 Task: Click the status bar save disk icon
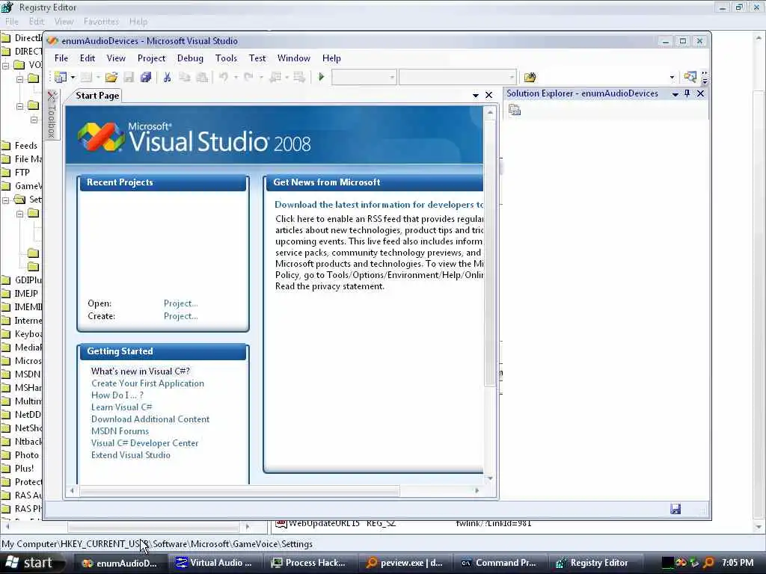pos(675,509)
